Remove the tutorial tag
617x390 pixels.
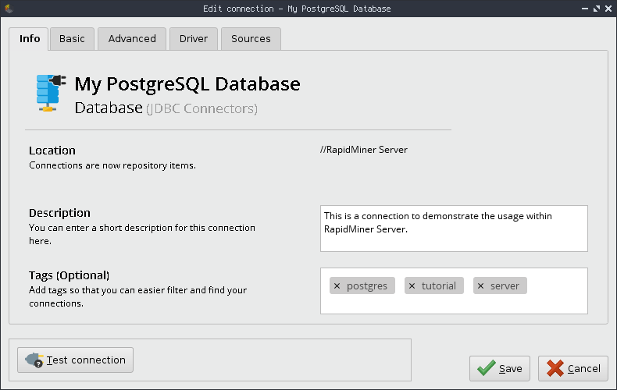pos(412,286)
